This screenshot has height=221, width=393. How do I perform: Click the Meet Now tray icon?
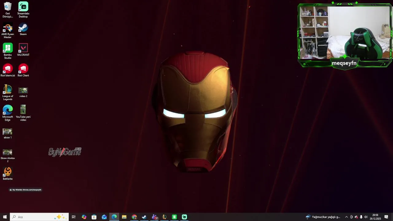coord(351,217)
